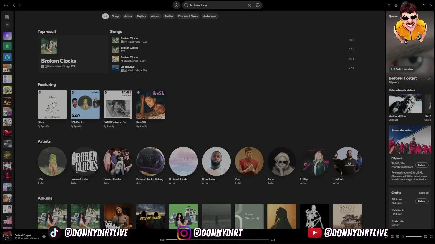The width and height of the screenshot is (435, 244).
Task: Open the SZA Radio playlist card
Action: click(x=85, y=109)
